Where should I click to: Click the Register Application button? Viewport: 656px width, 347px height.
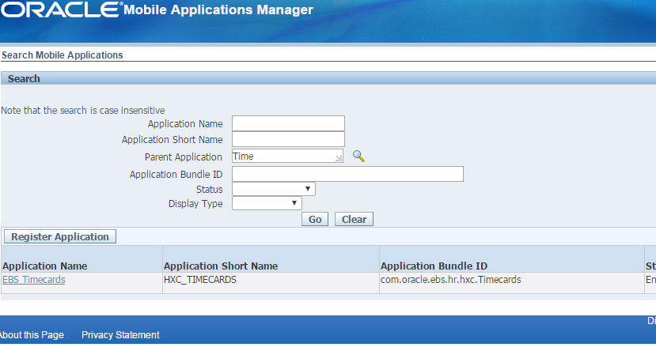pyautogui.click(x=60, y=236)
